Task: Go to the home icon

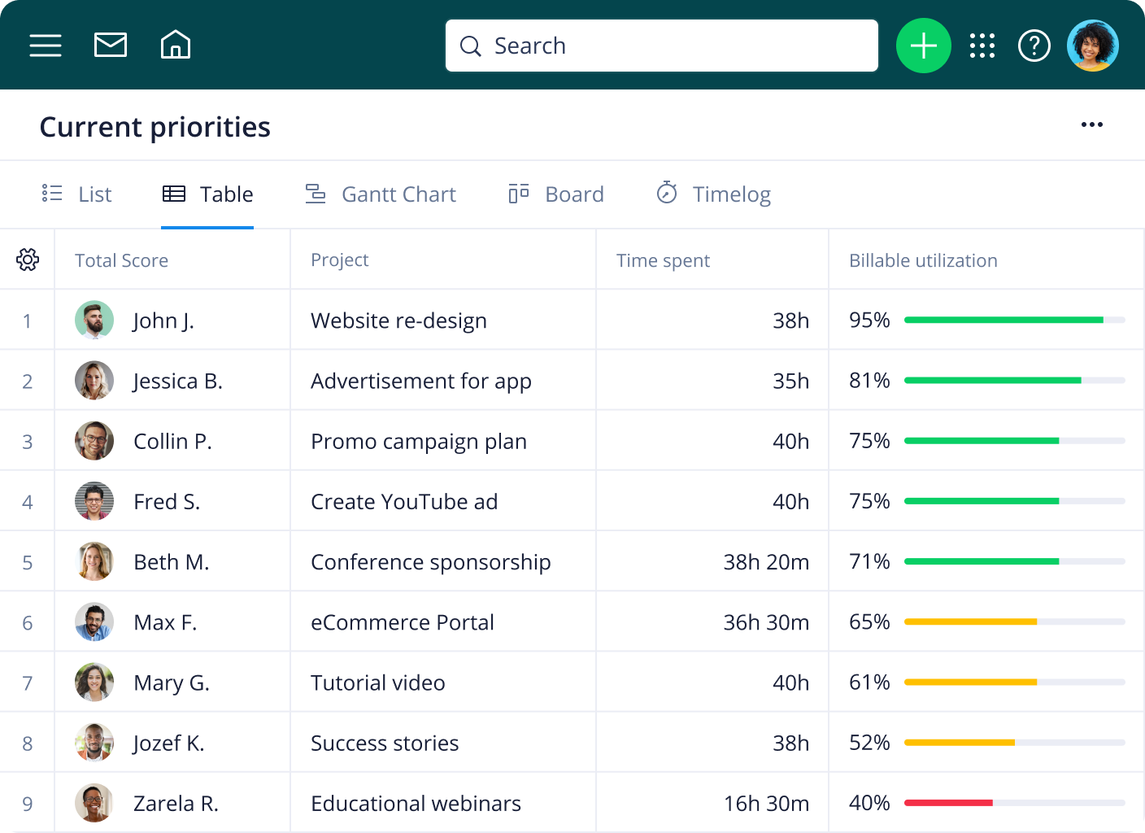Action: 176,46
